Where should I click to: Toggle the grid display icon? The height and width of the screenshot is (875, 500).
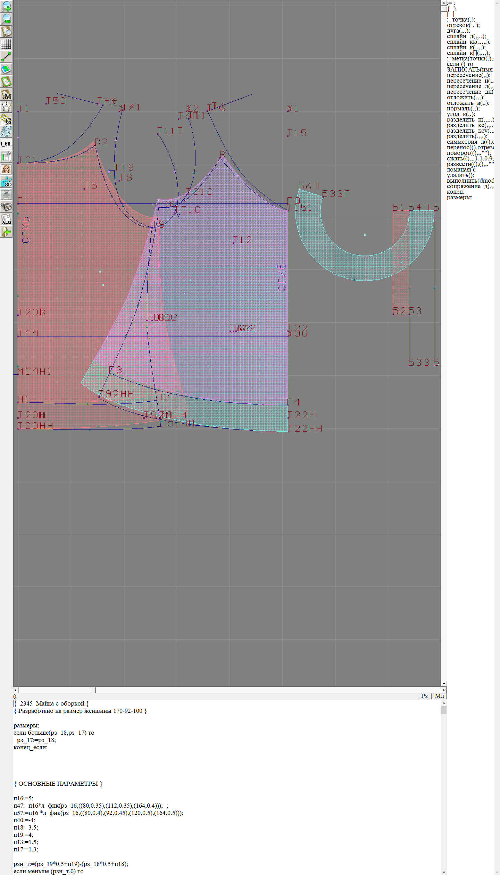click(x=6, y=44)
